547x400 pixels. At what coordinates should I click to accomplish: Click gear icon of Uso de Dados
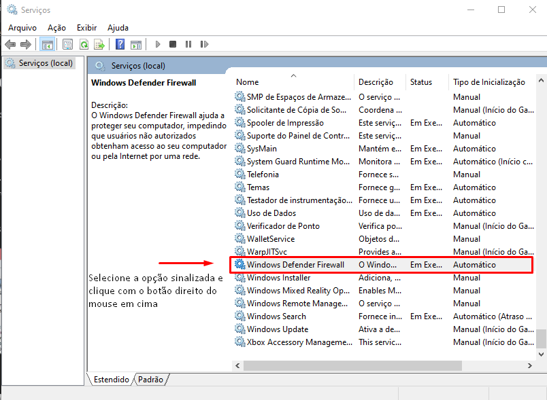tap(240, 213)
